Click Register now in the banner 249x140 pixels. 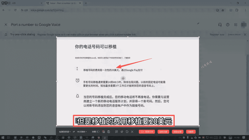coord(217,35)
